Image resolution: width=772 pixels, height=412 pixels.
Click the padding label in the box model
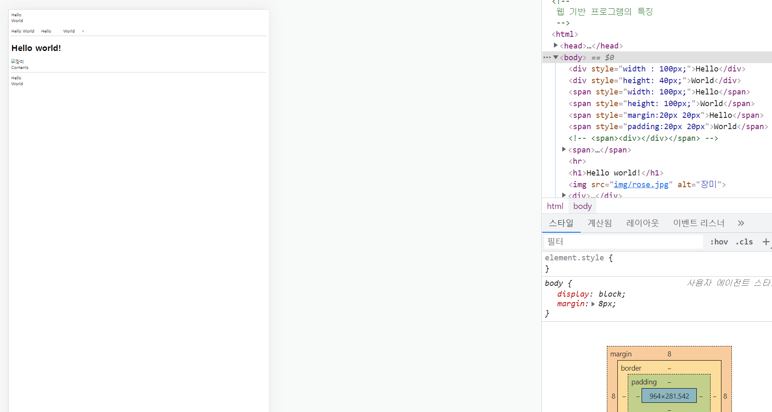[644, 382]
